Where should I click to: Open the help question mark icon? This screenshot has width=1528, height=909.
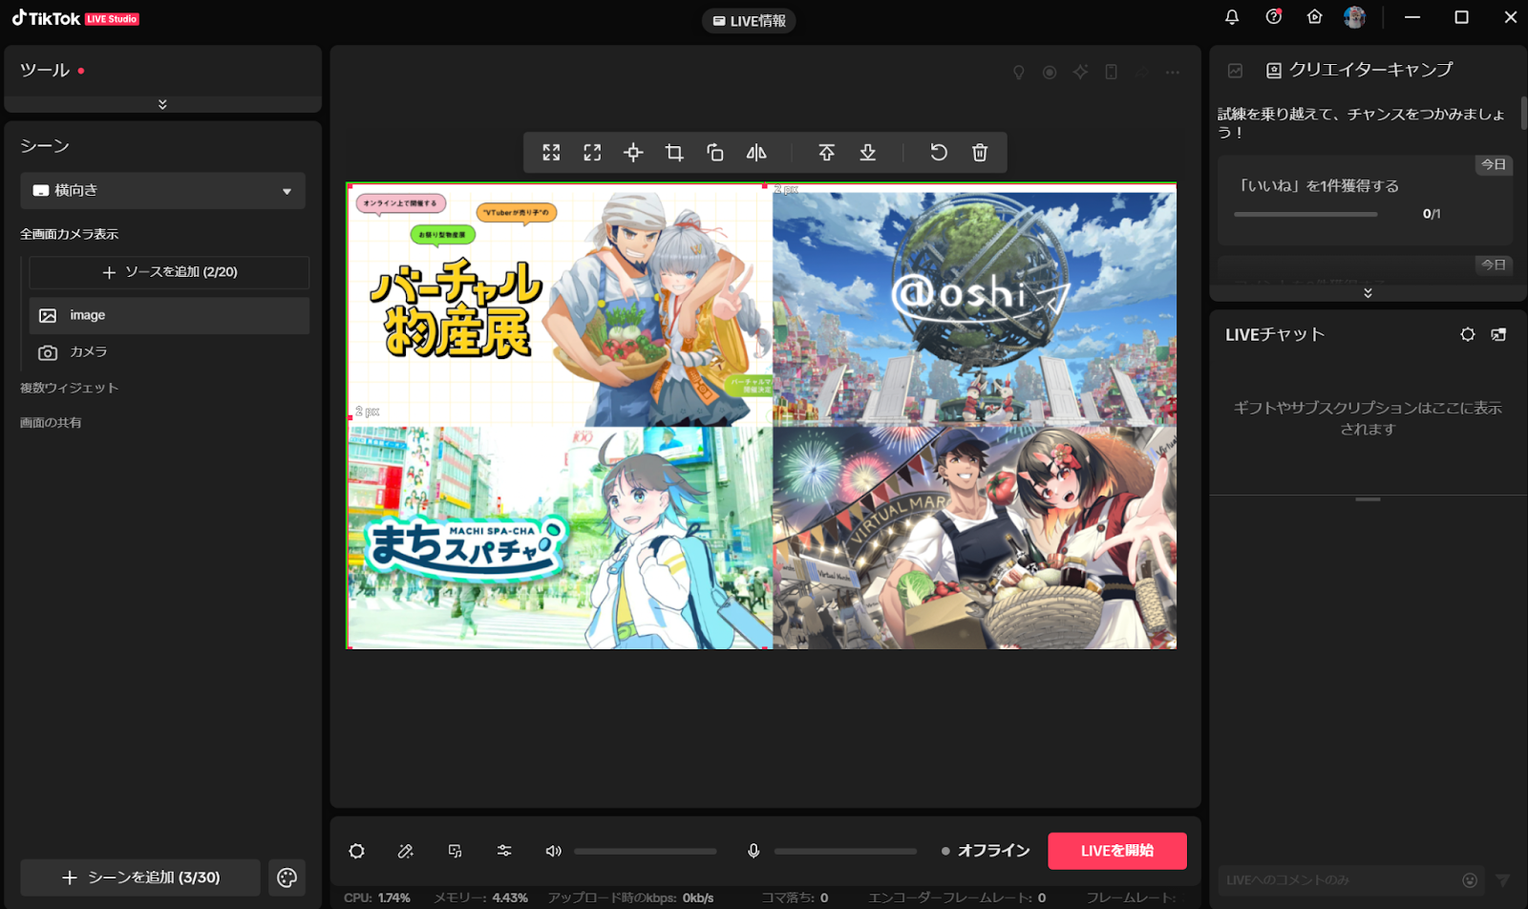pyautogui.click(x=1274, y=17)
